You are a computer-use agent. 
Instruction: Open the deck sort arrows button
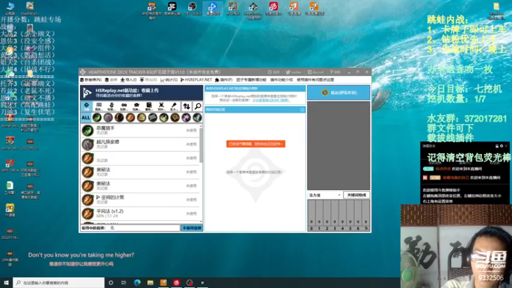point(186,106)
